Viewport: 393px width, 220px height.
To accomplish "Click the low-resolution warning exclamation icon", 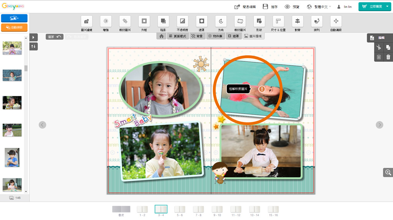I will coord(262,89).
